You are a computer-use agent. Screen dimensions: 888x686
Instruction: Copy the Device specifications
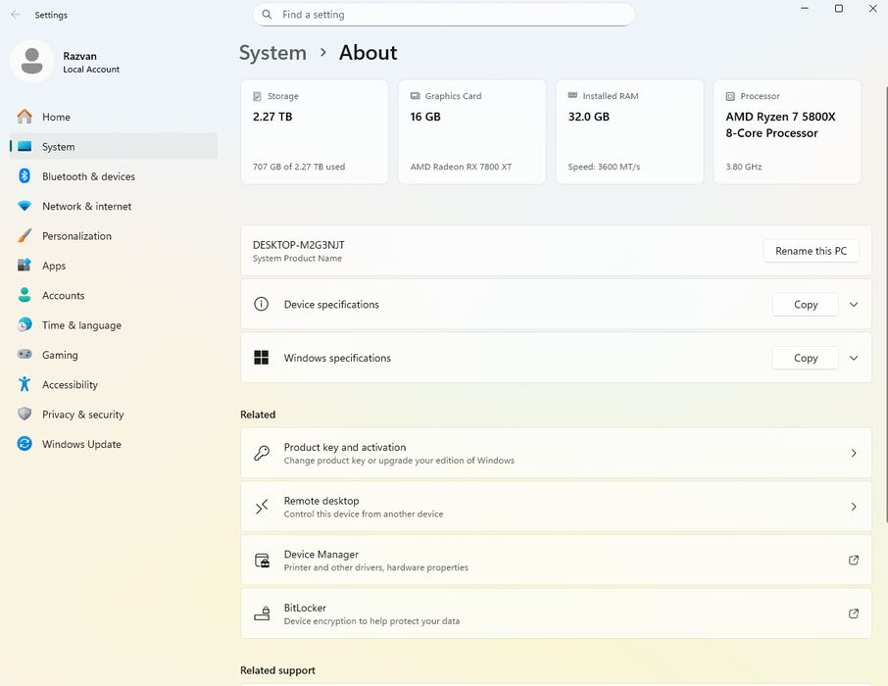tap(805, 305)
